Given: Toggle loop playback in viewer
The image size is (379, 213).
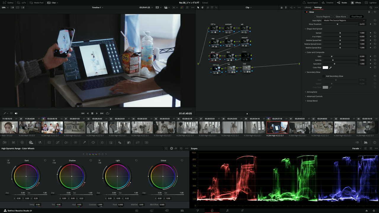Looking at the screenshot, I should point(107,113).
